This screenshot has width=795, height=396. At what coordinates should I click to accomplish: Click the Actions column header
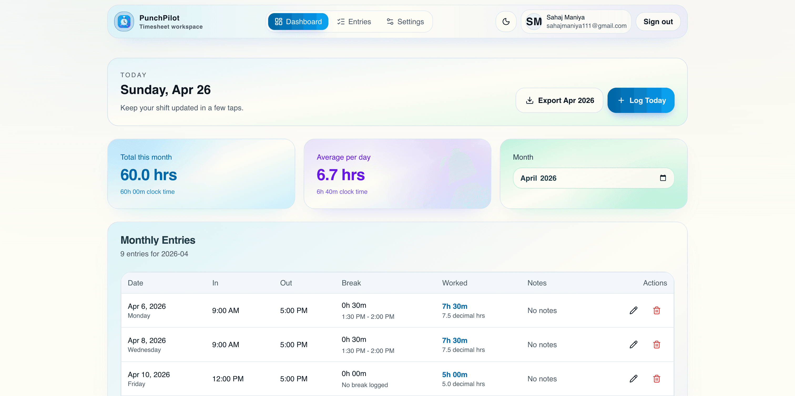click(x=655, y=283)
